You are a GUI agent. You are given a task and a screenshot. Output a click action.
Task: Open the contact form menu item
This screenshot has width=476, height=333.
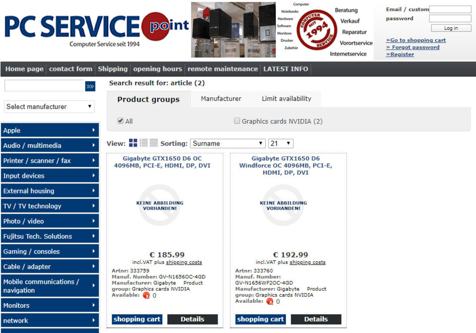(x=70, y=69)
